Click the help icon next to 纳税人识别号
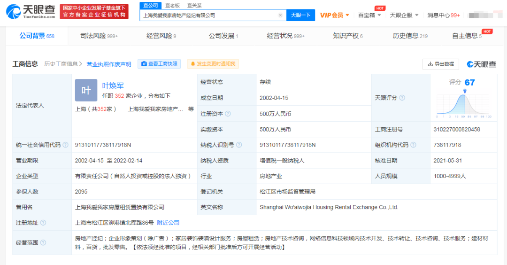507x265 pixels. [239, 145]
